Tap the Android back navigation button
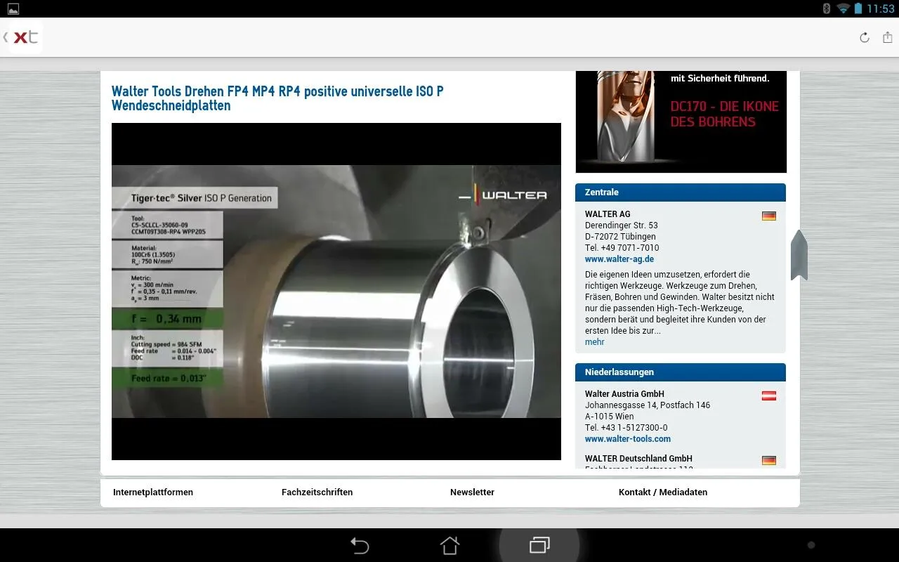 (x=360, y=545)
